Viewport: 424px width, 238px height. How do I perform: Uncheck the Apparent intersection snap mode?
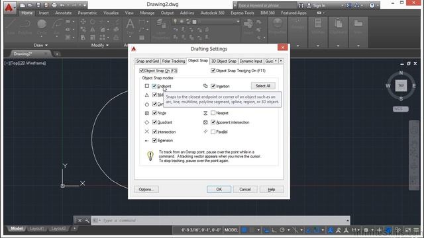pyautogui.click(x=213, y=122)
